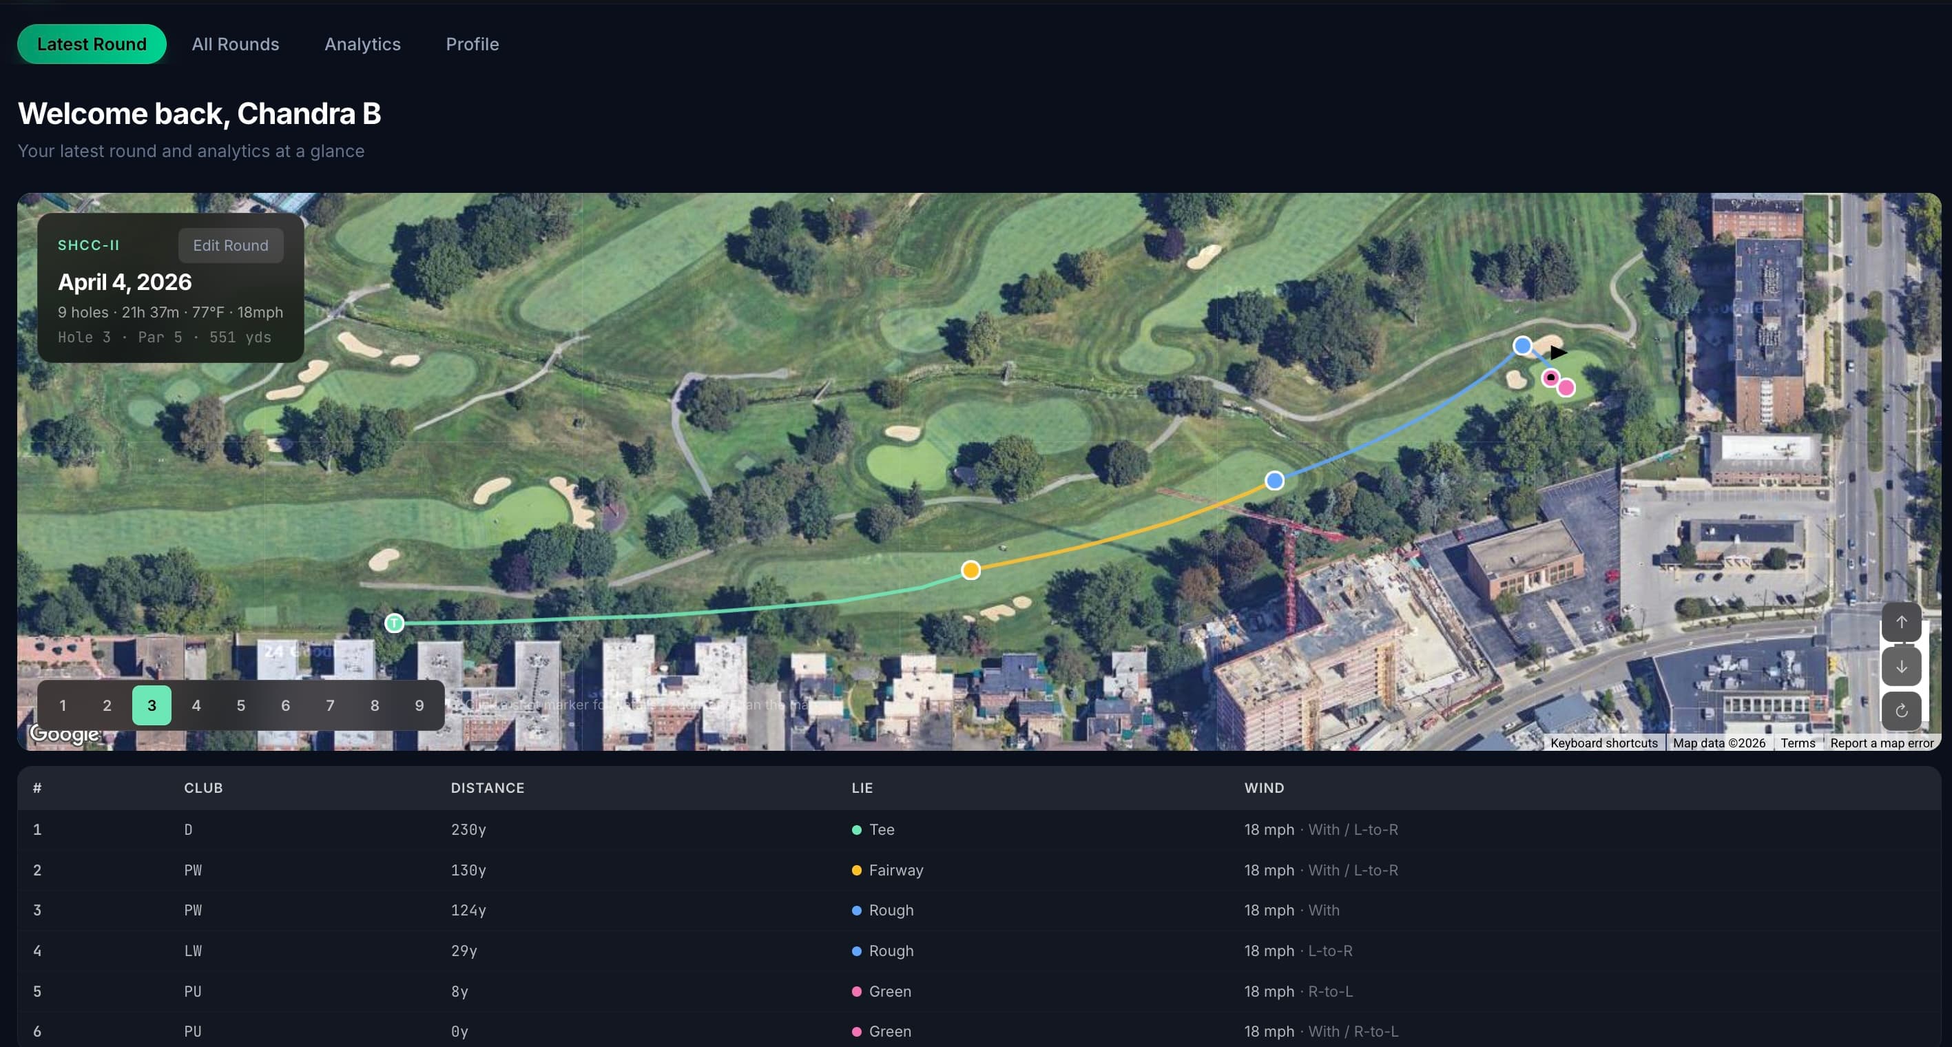Image resolution: width=1952 pixels, height=1047 pixels.
Task: Click the Edit Round button
Action: coord(230,245)
